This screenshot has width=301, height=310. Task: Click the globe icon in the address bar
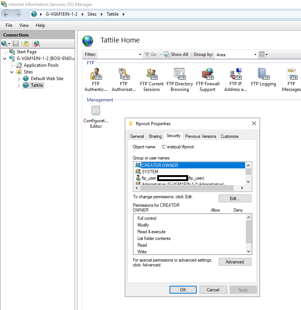[34, 14]
